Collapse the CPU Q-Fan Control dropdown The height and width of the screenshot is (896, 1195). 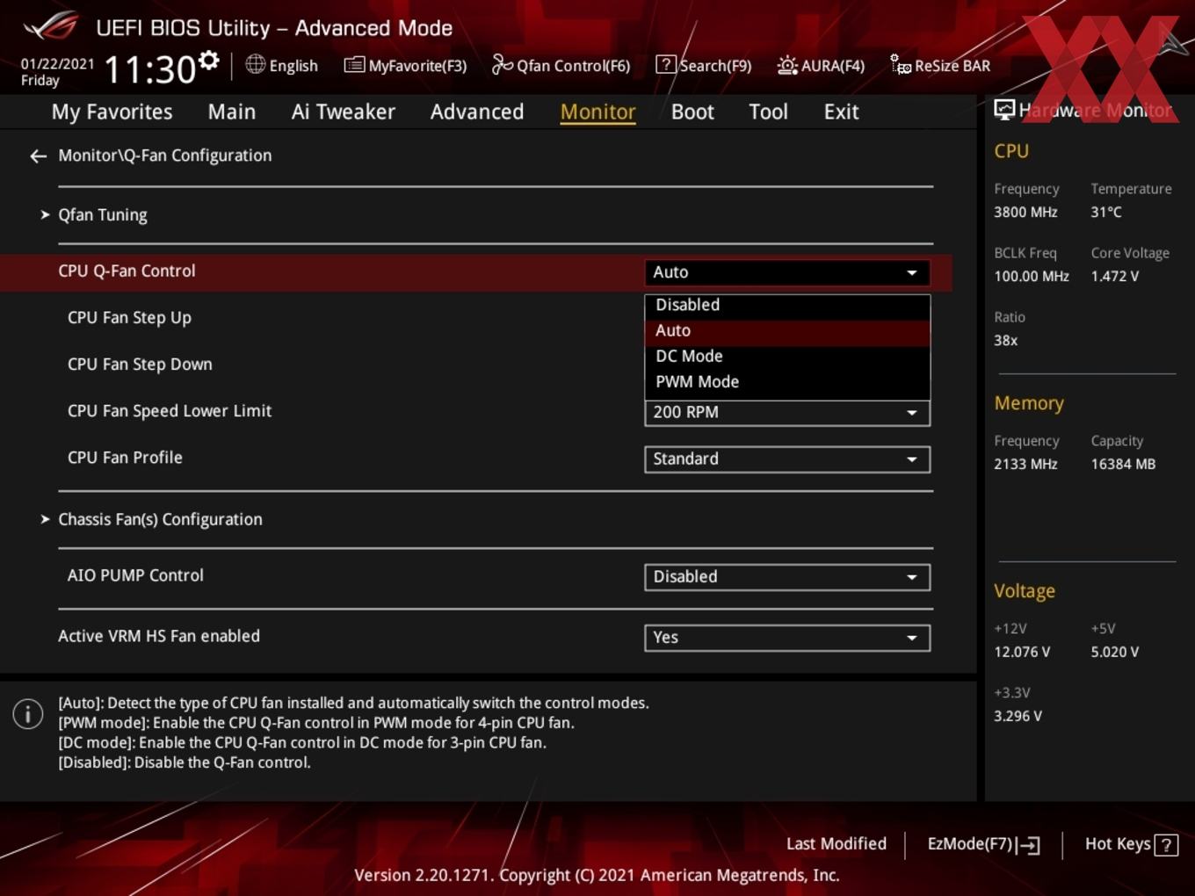tap(787, 272)
